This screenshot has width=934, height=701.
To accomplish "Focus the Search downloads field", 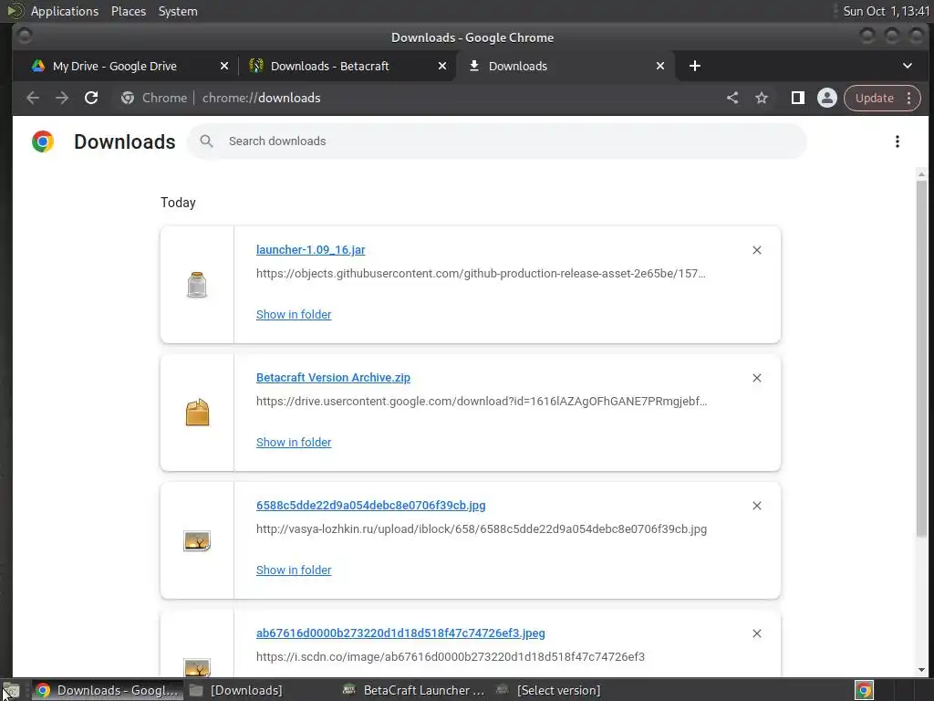I will point(497,141).
